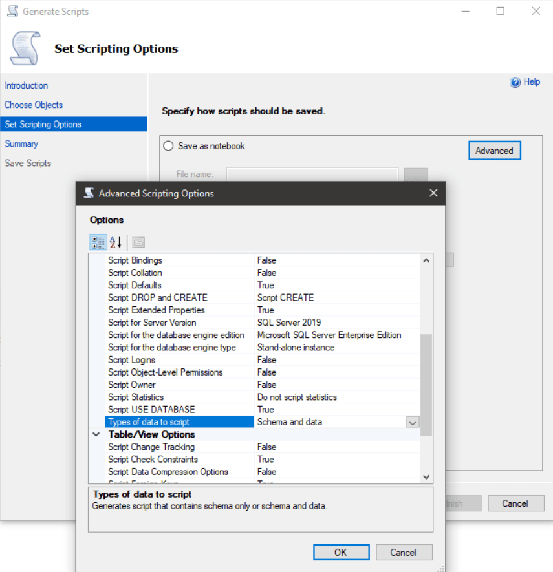This screenshot has width=553, height=572.
Task: Click the Property Pages icon
Action: (x=138, y=242)
